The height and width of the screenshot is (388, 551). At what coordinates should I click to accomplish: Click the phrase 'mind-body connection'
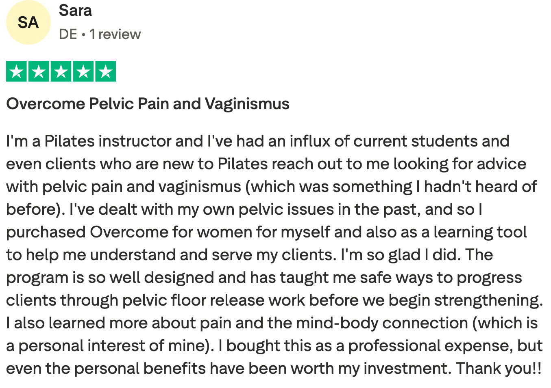point(382,323)
